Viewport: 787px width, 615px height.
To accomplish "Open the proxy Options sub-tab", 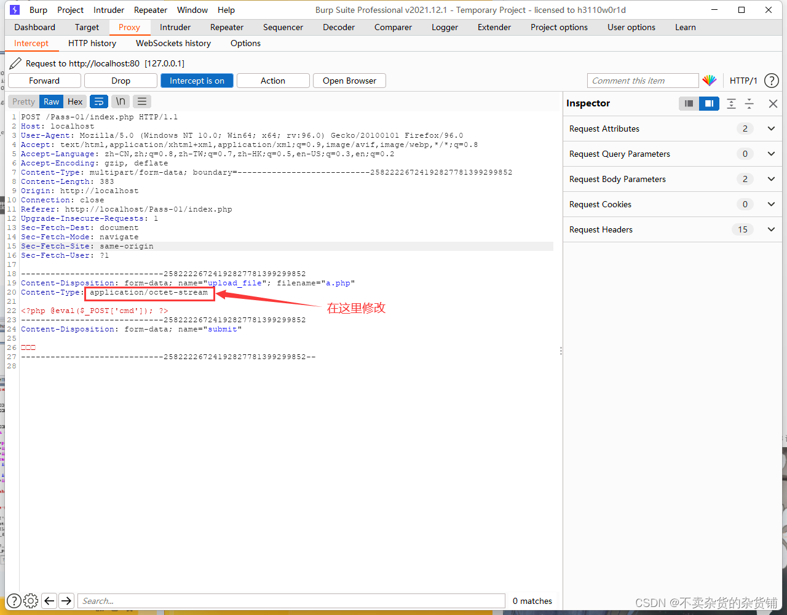I will [x=245, y=43].
